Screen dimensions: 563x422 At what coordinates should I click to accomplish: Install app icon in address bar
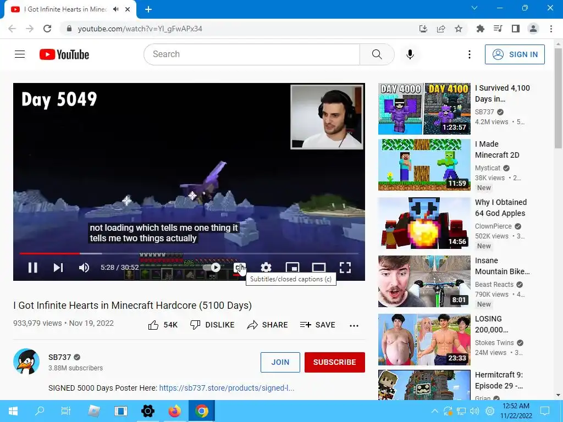423,29
